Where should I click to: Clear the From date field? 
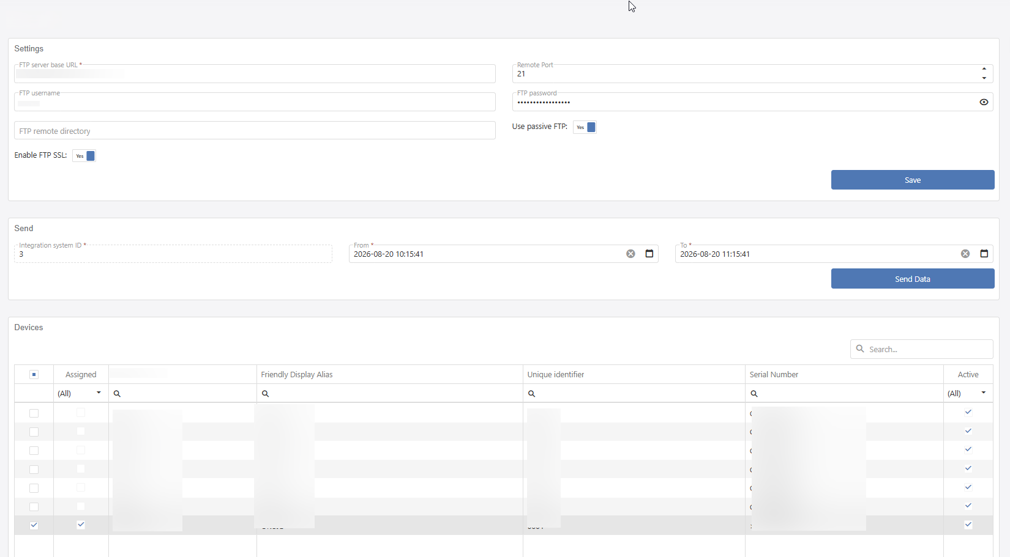[630, 254]
